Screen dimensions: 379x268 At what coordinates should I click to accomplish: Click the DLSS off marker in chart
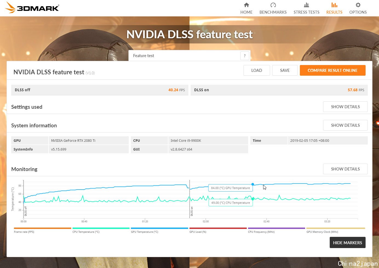click(x=26, y=211)
